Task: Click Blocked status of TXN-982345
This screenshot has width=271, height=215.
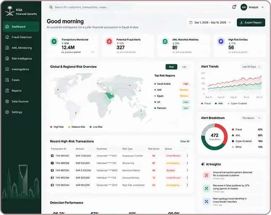Action: coord(170,170)
